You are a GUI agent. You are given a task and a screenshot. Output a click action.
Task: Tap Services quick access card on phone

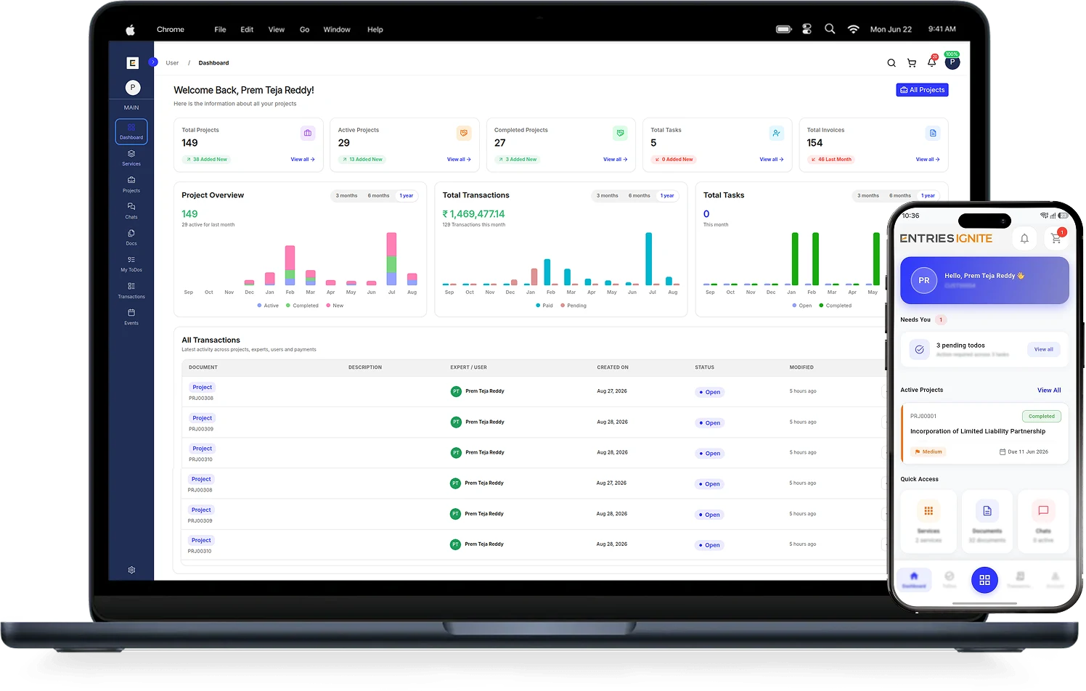(928, 521)
